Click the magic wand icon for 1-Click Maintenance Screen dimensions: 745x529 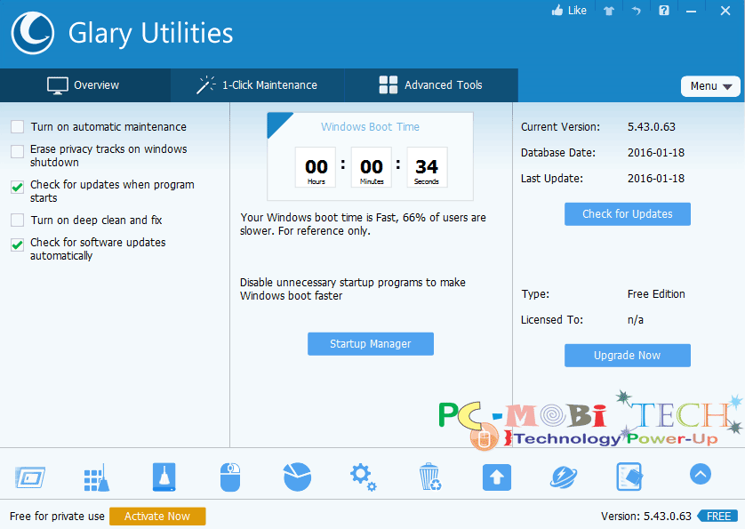(x=205, y=85)
